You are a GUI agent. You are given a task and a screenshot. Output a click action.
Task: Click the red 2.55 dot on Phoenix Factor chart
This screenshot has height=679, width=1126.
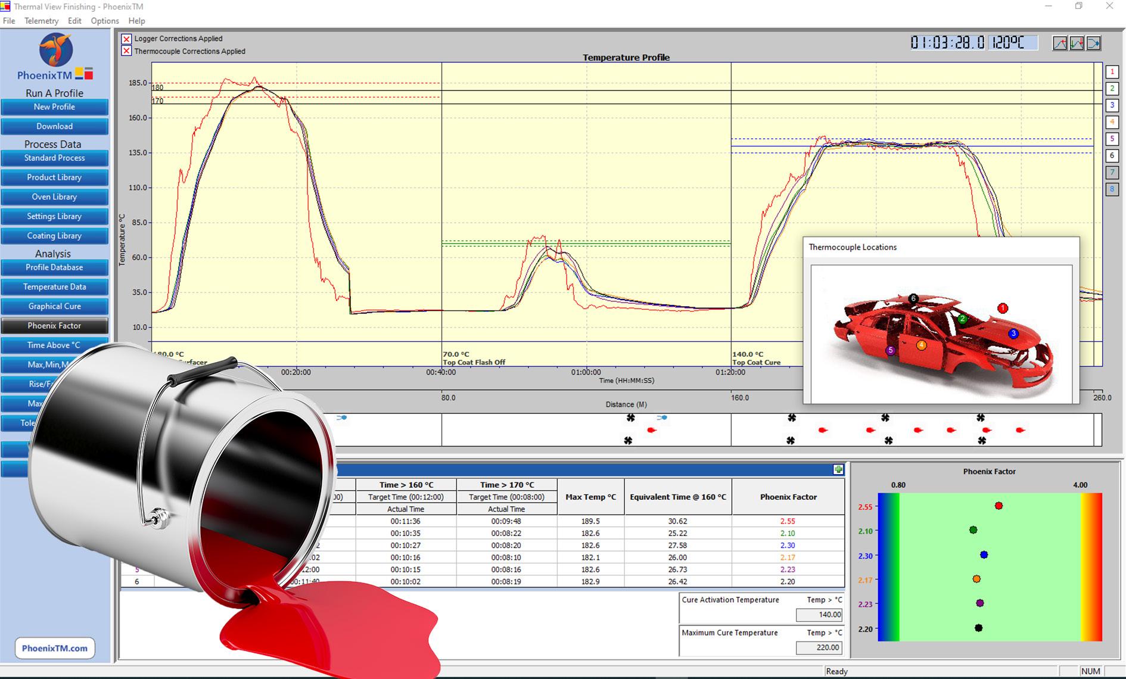pos(999,506)
